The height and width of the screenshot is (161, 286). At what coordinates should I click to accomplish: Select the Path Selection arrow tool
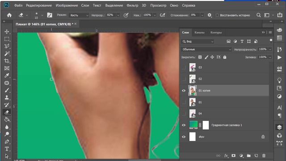point(7,156)
